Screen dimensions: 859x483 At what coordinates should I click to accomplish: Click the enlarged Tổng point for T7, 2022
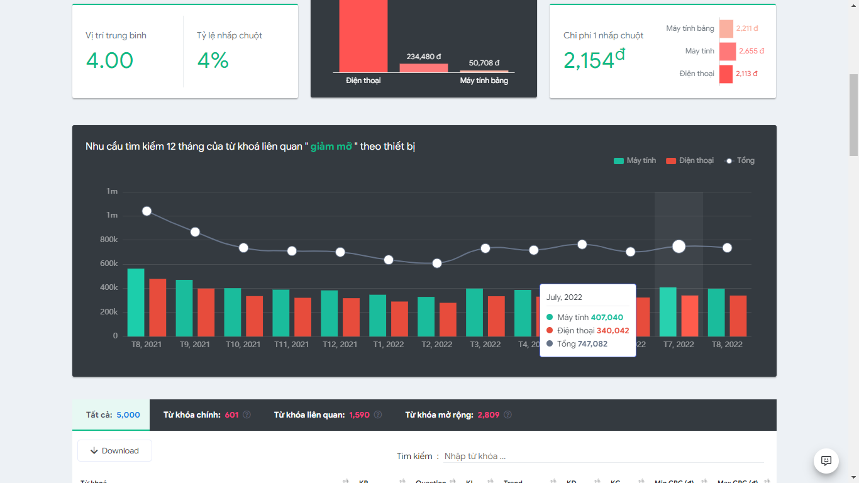point(679,247)
